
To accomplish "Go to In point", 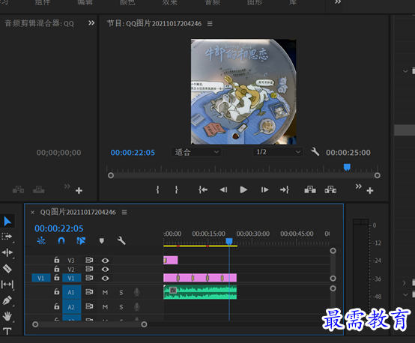I will pos(203,189).
